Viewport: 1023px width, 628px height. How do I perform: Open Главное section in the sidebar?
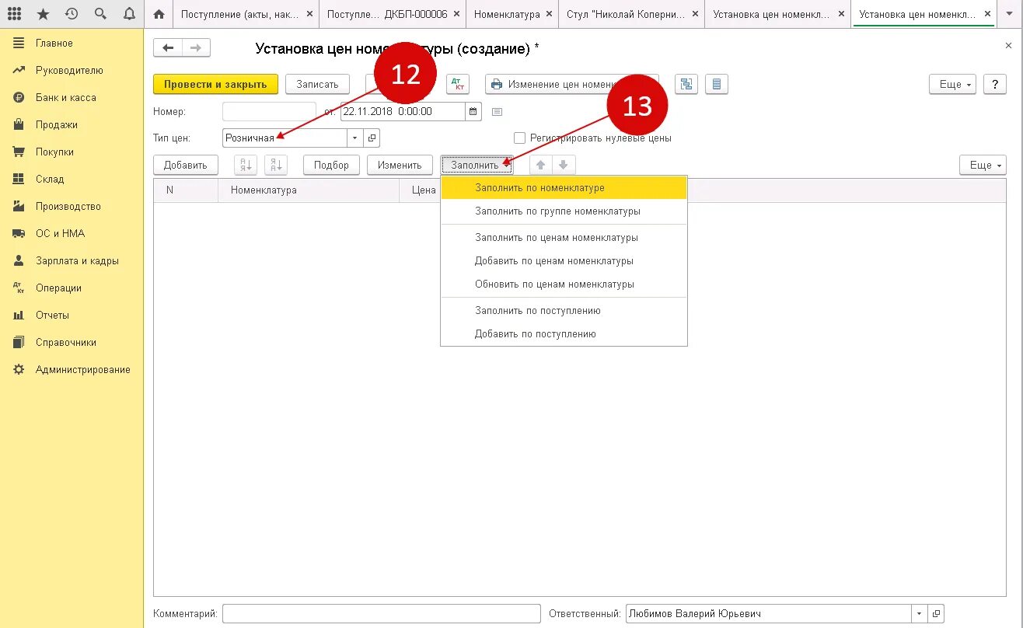coord(72,43)
